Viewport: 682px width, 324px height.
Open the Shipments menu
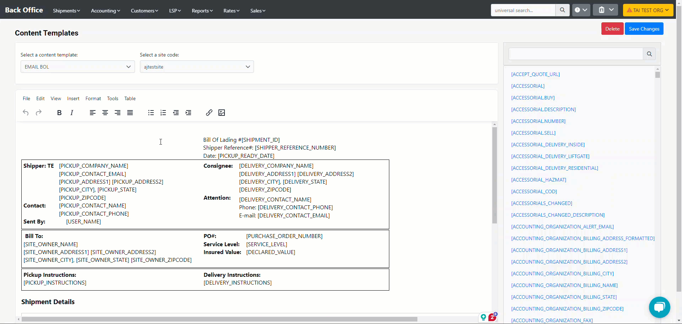(x=66, y=11)
